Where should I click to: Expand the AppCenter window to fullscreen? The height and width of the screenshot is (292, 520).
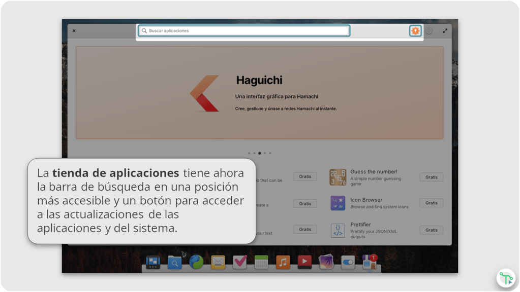[x=445, y=31]
